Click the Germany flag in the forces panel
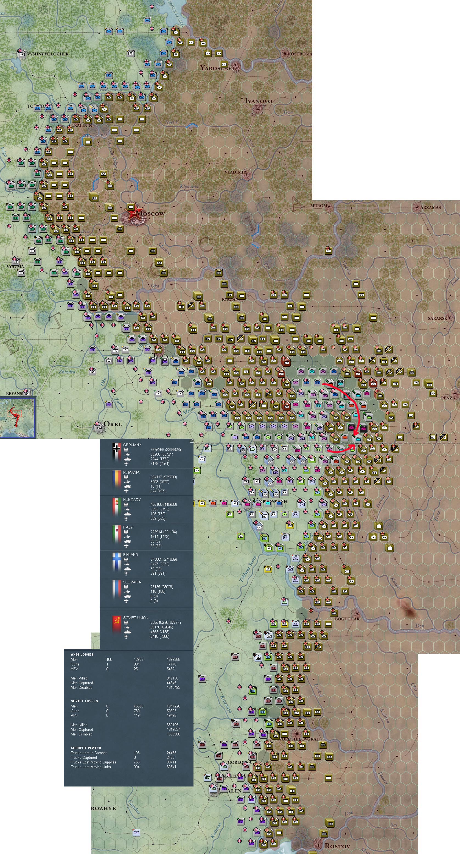Image resolution: width=460 pixels, height=854 pixels. [116, 452]
